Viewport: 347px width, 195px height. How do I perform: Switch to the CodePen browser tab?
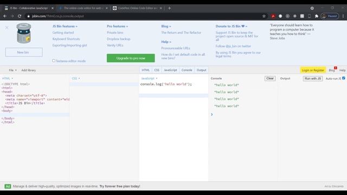(137, 8)
